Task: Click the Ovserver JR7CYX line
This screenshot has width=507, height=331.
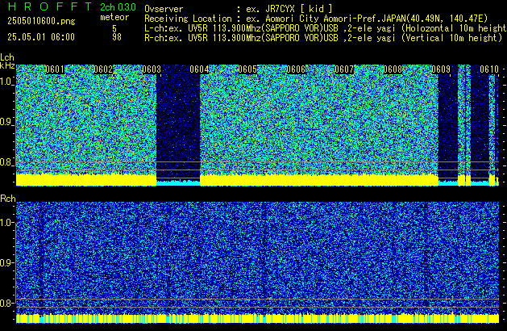Action: tap(239, 9)
